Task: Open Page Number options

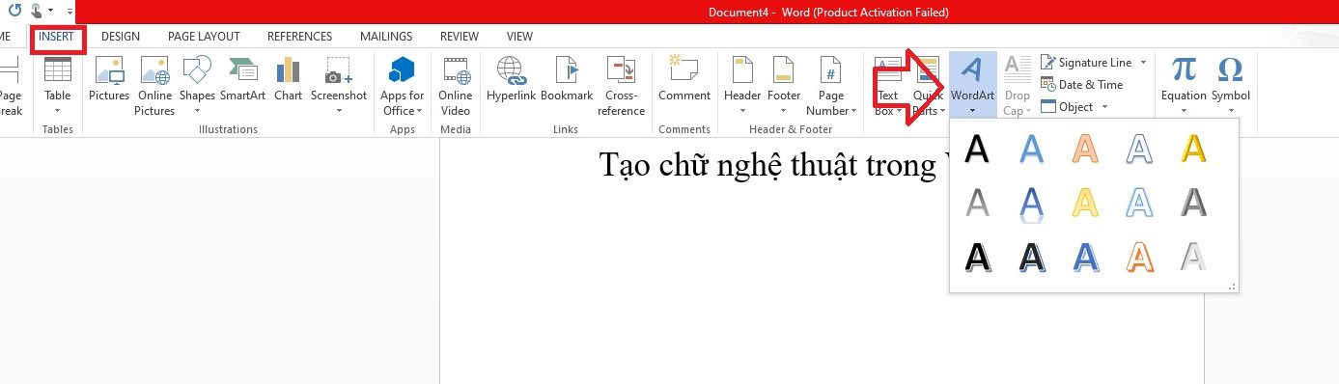Action: [x=831, y=86]
